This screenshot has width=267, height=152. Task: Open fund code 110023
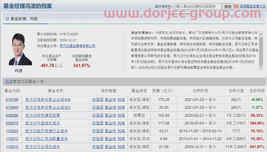pyautogui.click(x=12, y=131)
